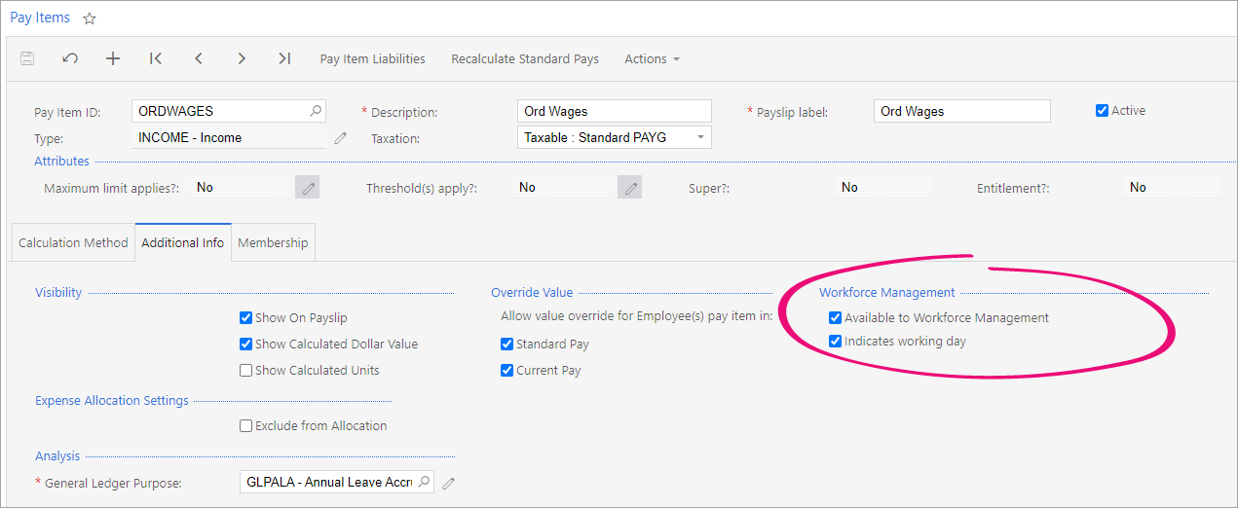Click Pay Item Liabilities button

pos(372,59)
